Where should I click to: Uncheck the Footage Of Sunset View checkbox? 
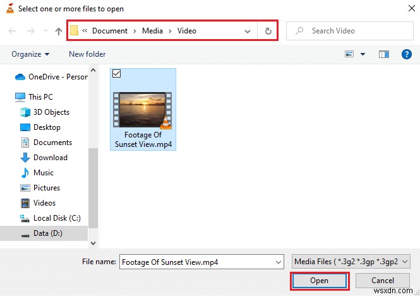[x=116, y=74]
